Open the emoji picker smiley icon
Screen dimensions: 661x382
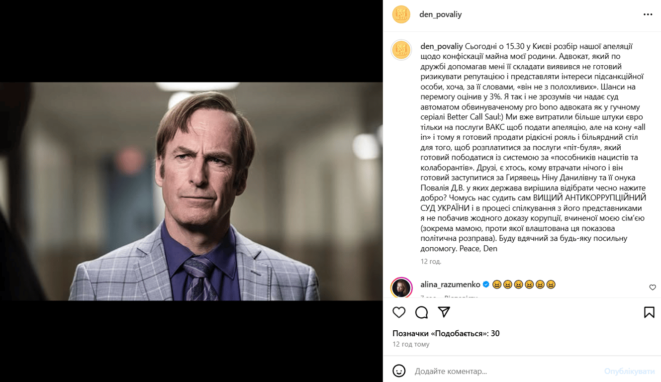point(399,371)
